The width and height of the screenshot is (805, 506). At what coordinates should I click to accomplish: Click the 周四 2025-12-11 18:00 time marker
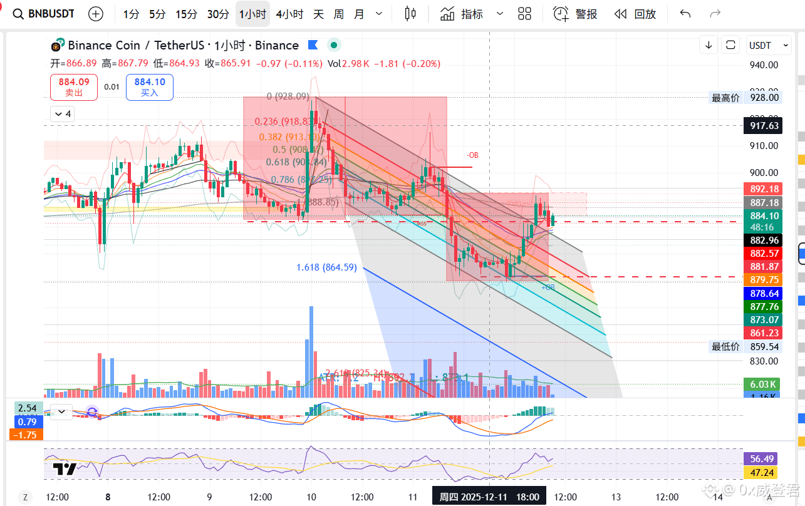(x=489, y=497)
